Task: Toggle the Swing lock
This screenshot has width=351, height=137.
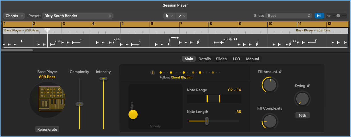Action: click(x=308, y=86)
